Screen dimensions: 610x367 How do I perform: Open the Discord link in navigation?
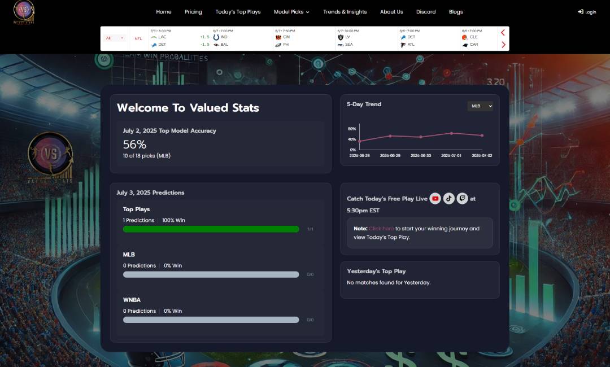[426, 12]
